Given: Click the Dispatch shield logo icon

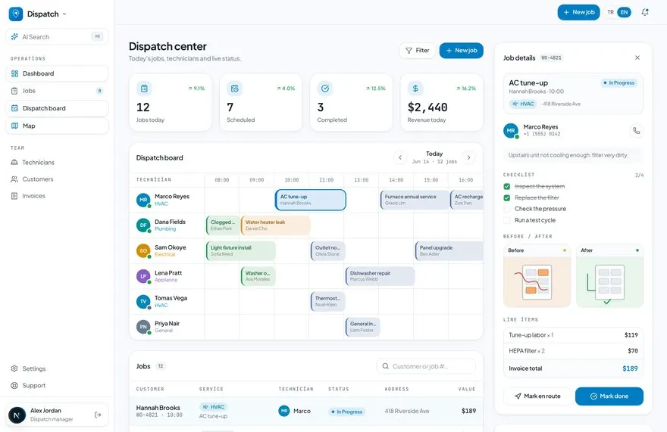Looking at the screenshot, I should (x=16, y=14).
